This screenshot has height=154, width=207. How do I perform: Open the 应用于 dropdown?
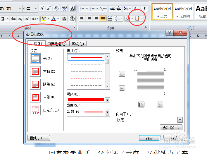[180, 120]
